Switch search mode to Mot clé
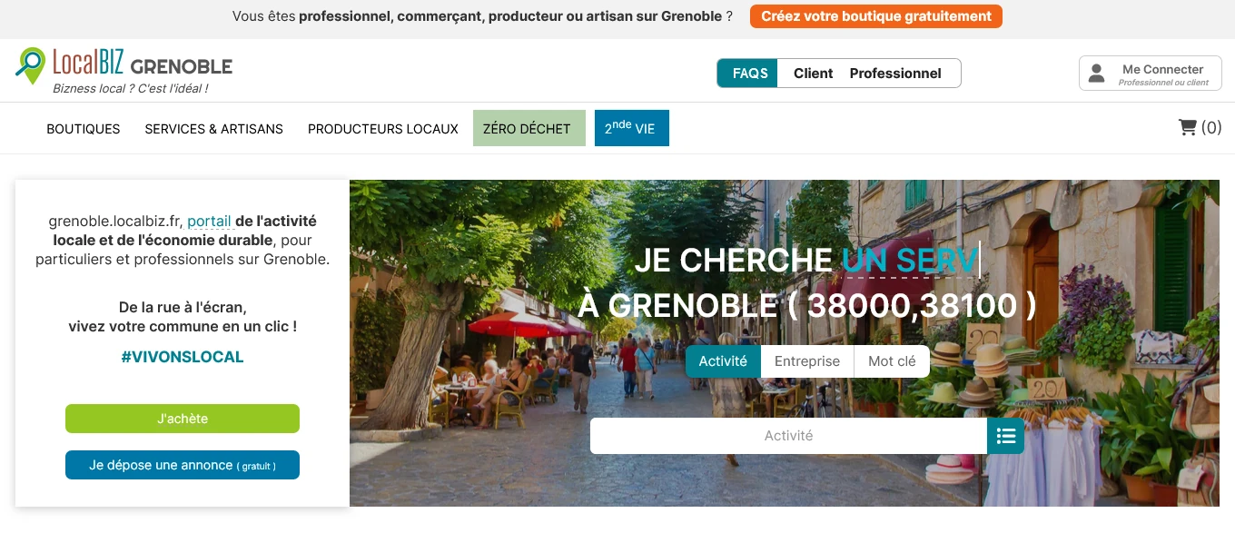This screenshot has width=1235, height=533. click(892, 361)
